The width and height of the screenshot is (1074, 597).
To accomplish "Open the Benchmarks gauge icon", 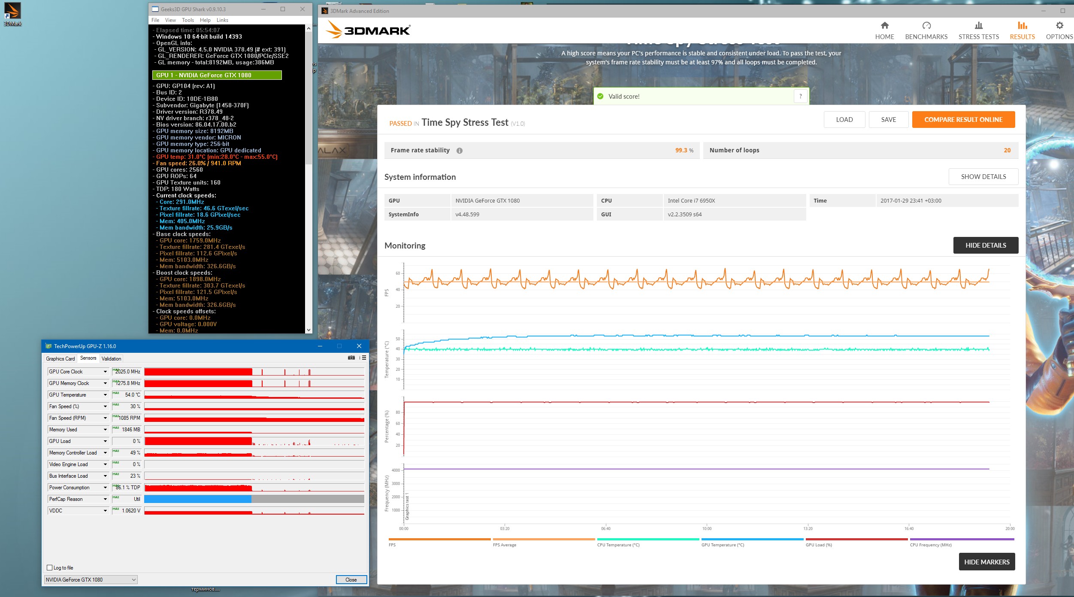I will (x=926, y=26).
